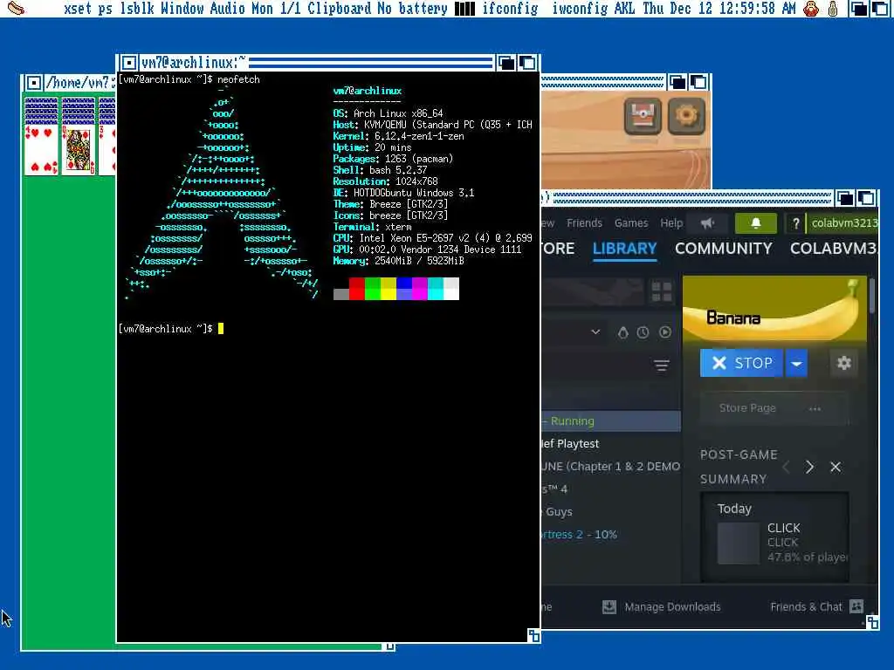The height and width of the screenshot is (670, 894).
Task: Open the solitaire window menu box in its title bar
Action: point(34,83)
